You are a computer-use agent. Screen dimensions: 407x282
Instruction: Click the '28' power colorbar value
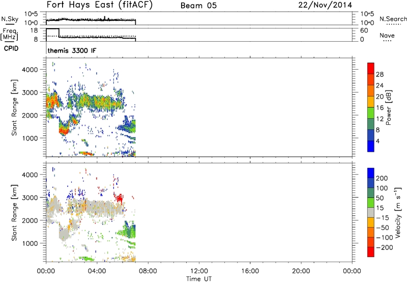tap(380, 74)
